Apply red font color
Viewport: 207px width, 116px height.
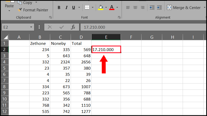click(x=112, y=7)
